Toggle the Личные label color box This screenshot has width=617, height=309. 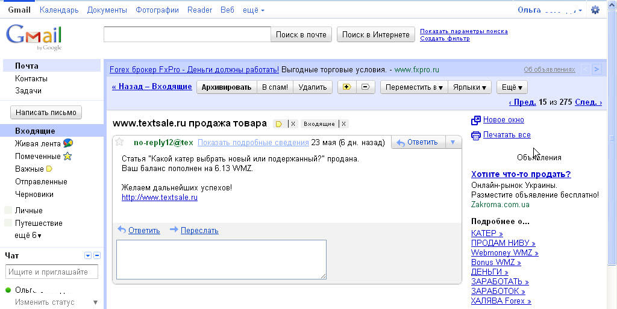coord(8,210)
